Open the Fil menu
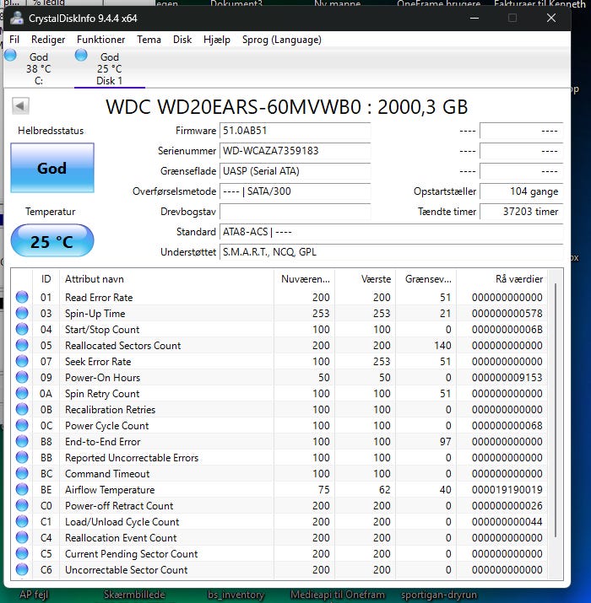Image resolution: width=591 pixels, height=603 pixels. coord(14,40)
